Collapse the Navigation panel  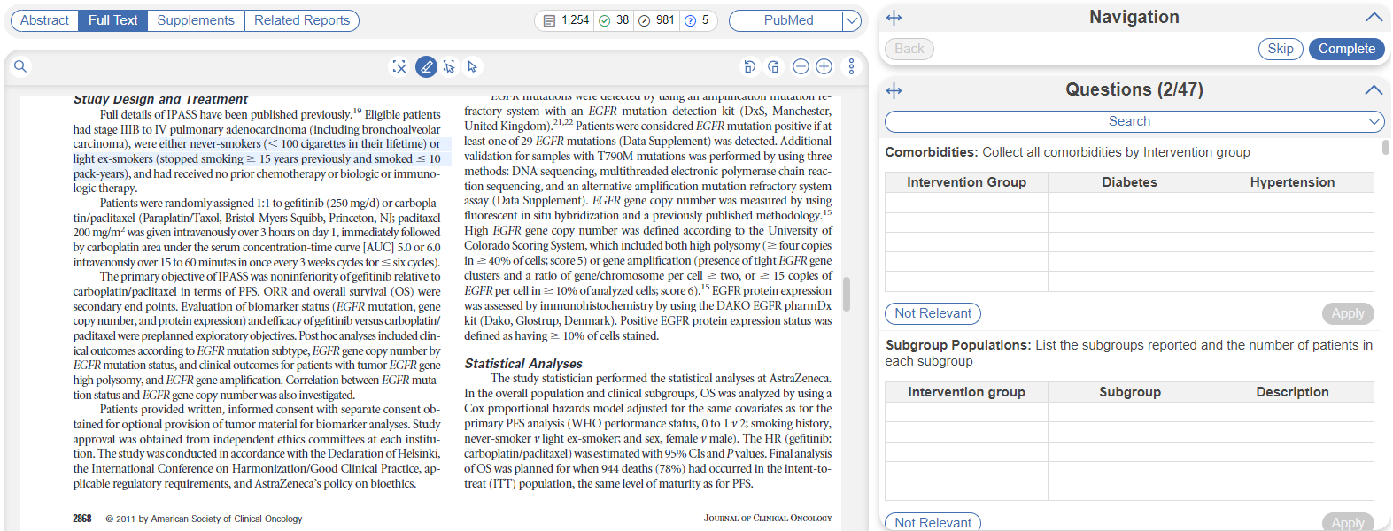1374,18
